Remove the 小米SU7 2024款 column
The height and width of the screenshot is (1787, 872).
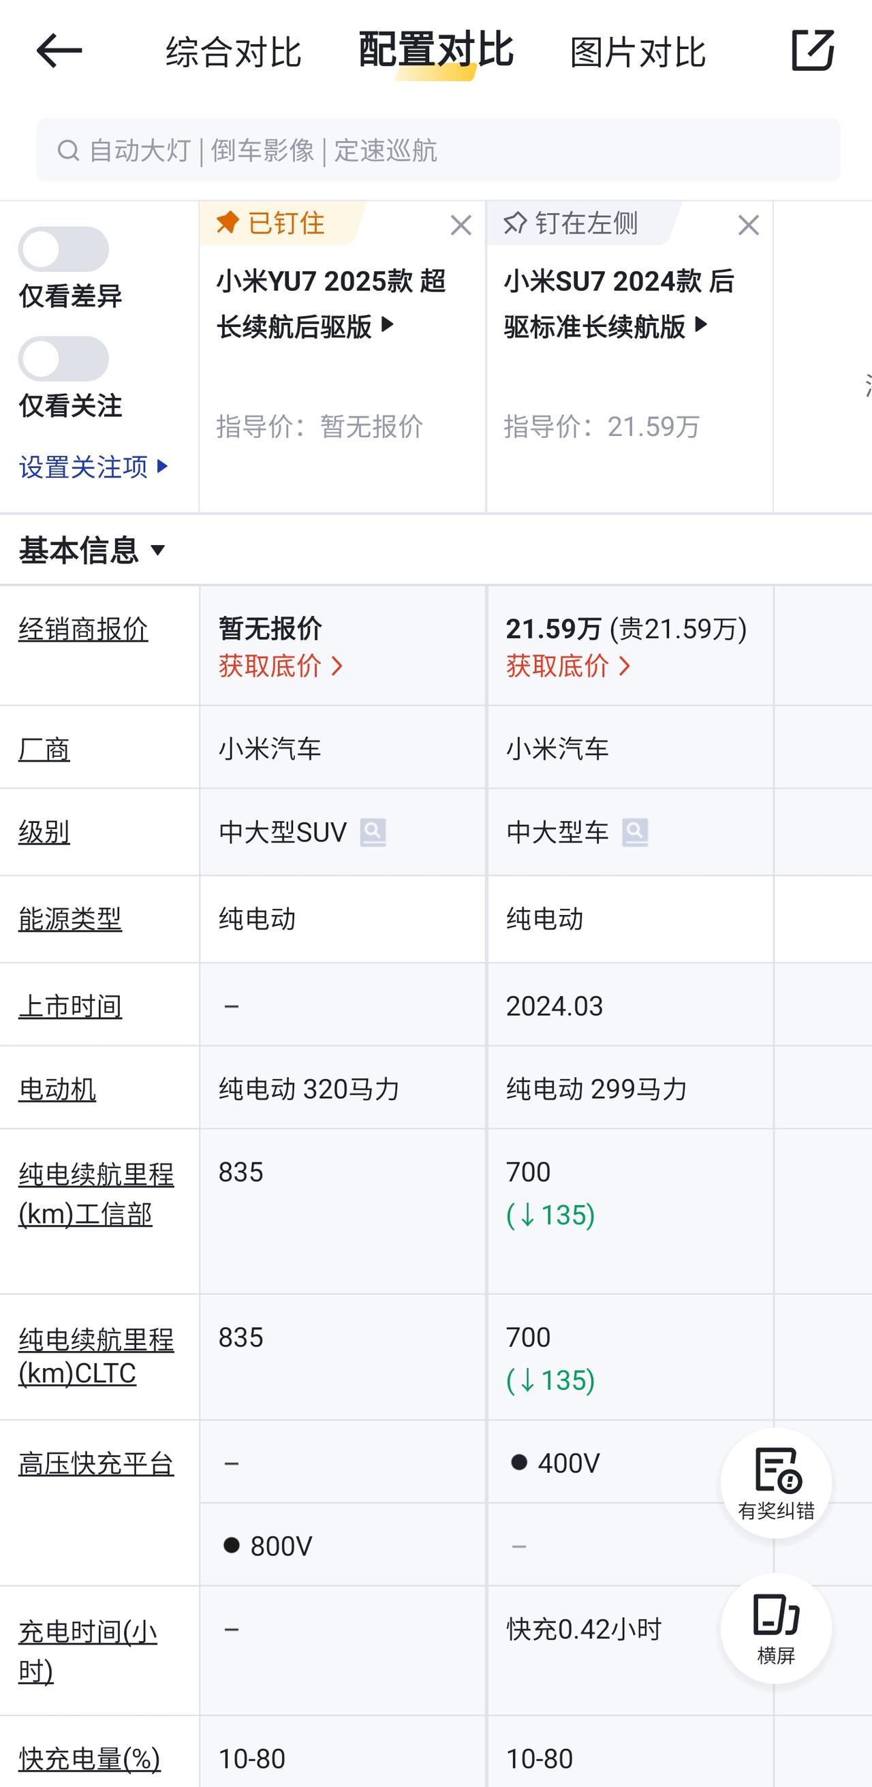coord(749,225)
